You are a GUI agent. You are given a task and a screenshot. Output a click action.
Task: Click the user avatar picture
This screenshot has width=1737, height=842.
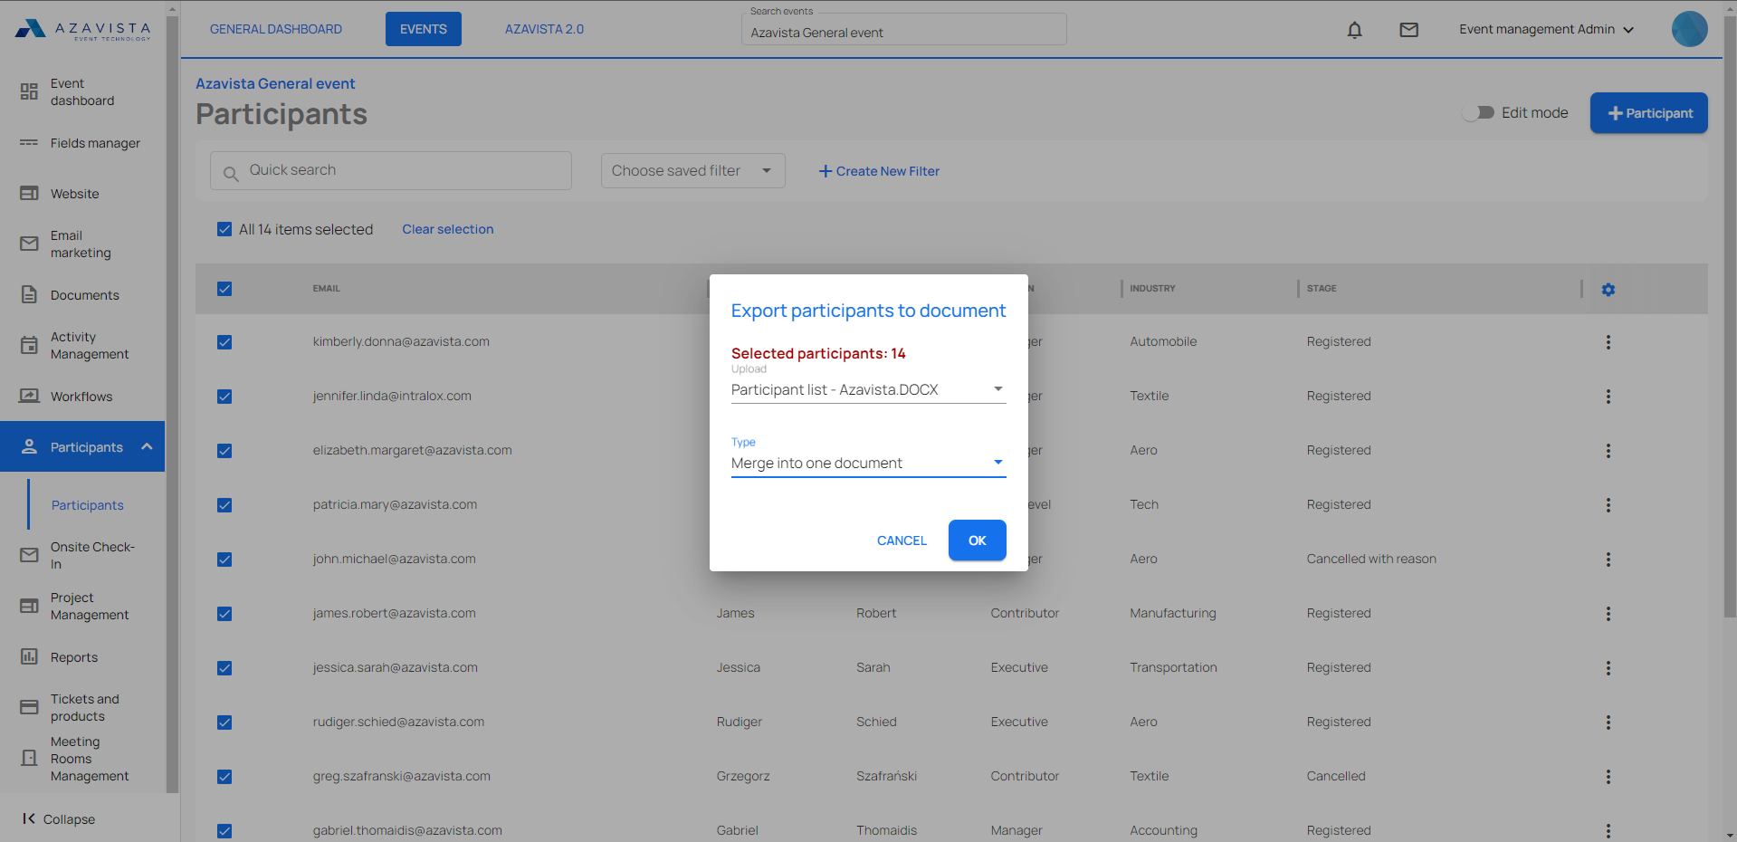point(1689,29)
